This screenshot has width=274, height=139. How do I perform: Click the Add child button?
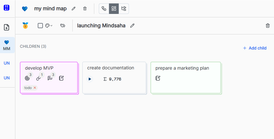tap(255, 48)
